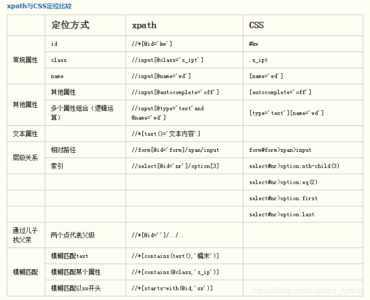Click the '文本属性' row label
This screenshot has width=370, height=300.
[25, 134]
